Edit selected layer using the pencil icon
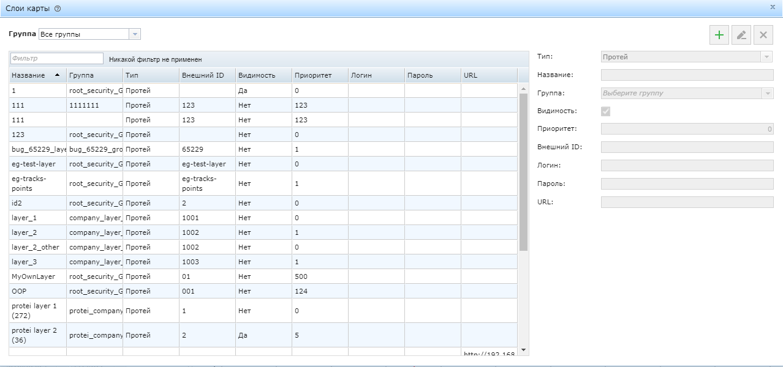Screen dimensions: 783x367 coord(741,35)
